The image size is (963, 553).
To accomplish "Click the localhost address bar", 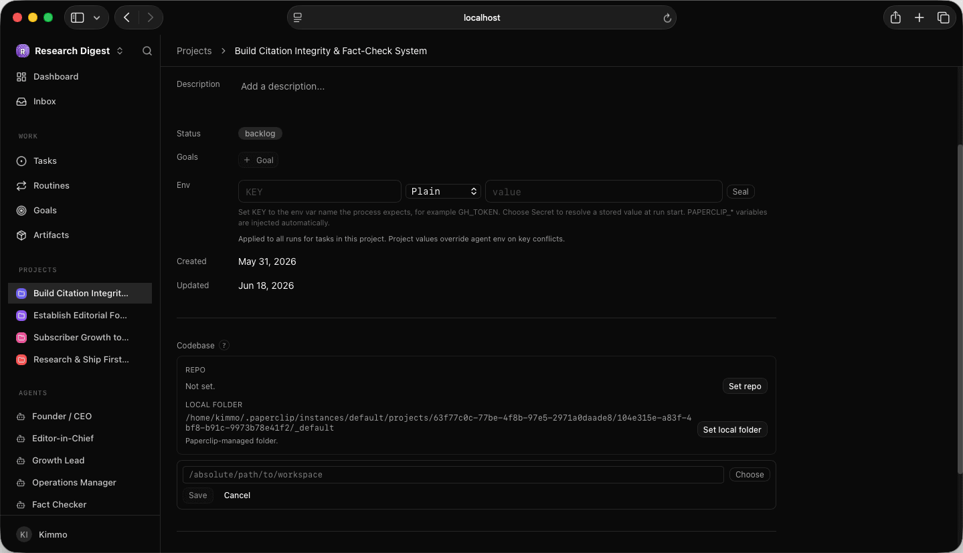I will click(x=482, y=18).
